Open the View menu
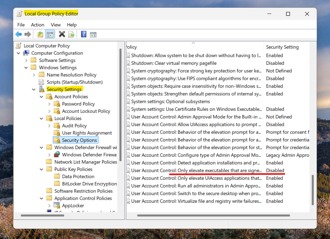This screenshot has width=330, height=239. [x=56, y=25]
